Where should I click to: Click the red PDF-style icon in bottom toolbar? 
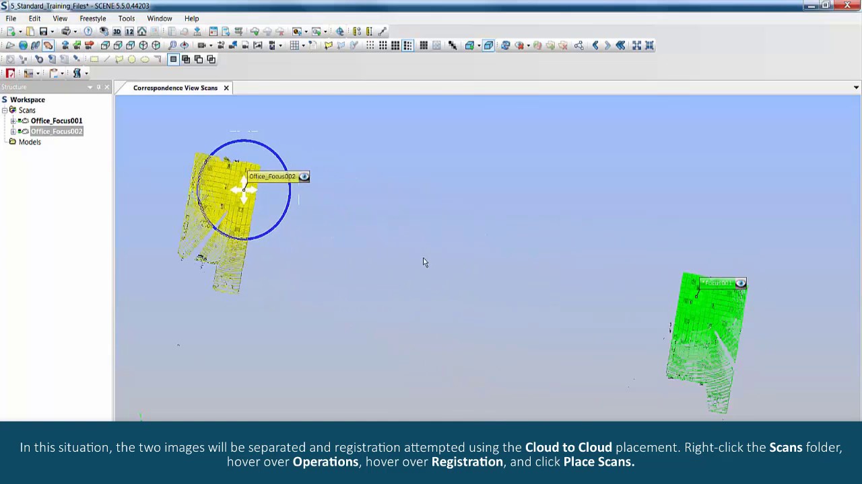click(x=10, y=73)
